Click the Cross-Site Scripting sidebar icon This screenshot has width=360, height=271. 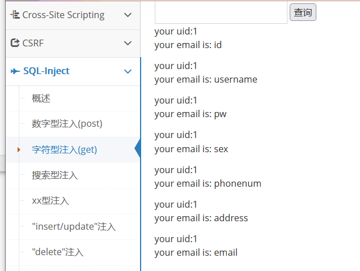[15, 15]
